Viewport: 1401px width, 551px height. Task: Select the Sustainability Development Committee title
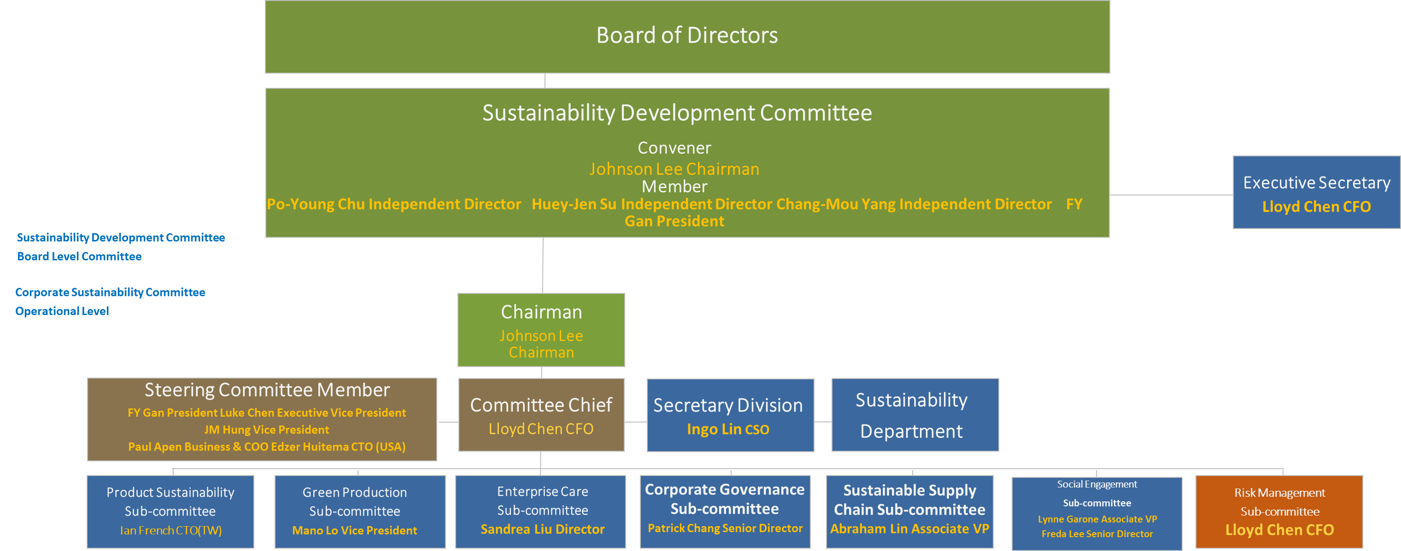[x=677, y=113]
